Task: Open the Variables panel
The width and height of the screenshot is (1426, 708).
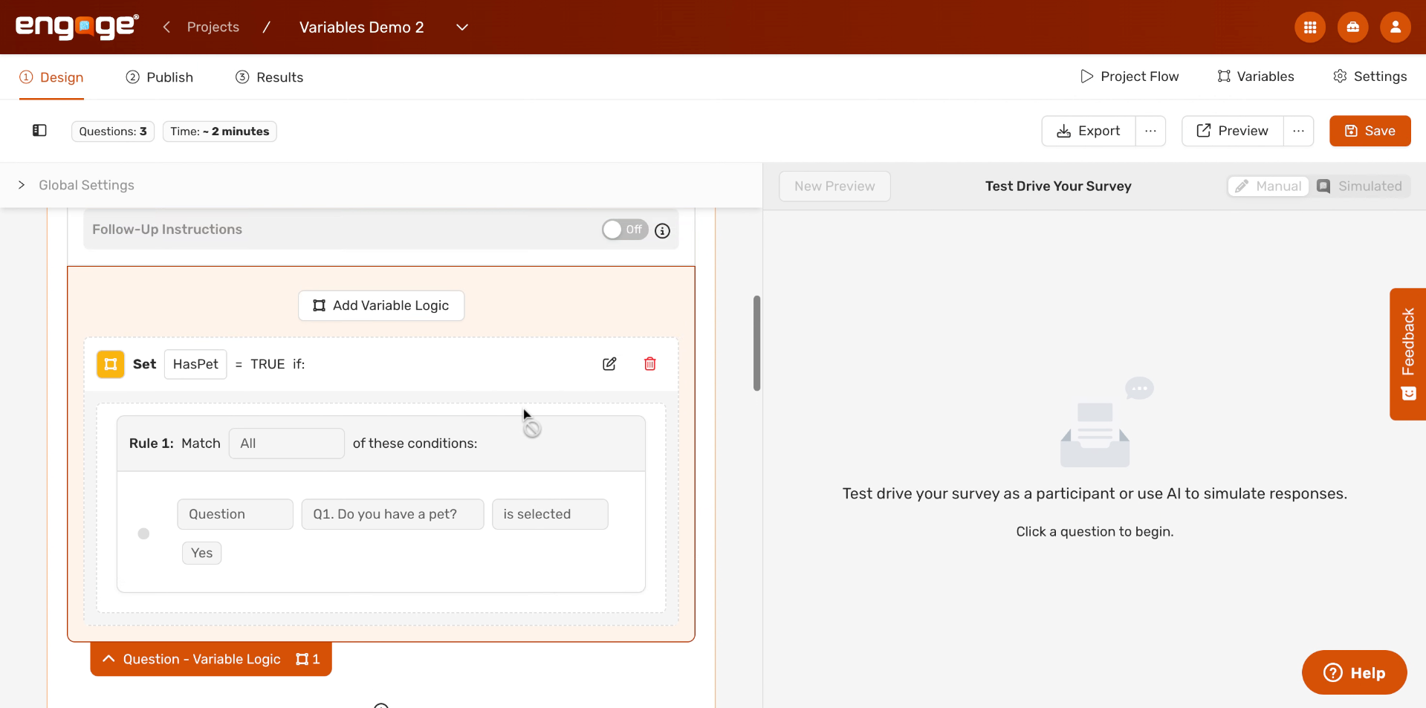Action: pos(1256,77)
